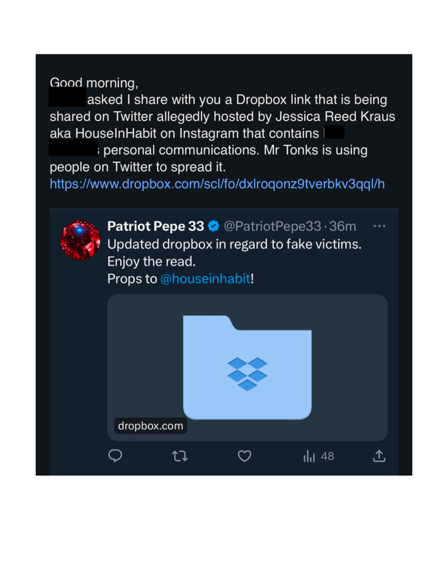This screenshot has height=579, width=448.
Task: Click the 'Updated dropbox in regard' tweet text
Action: (x=234, y=244)
